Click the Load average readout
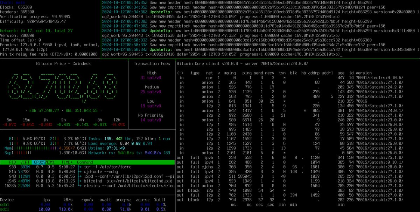 119,143
